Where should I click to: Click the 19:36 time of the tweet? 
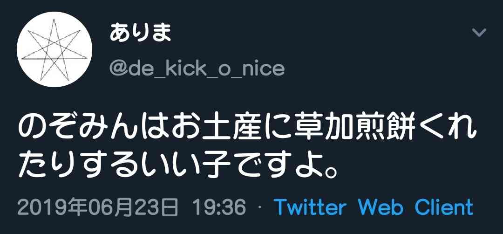(219, 207)
